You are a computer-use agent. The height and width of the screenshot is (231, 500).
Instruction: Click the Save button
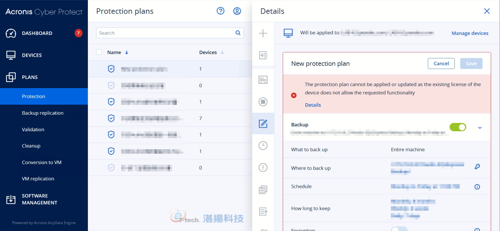tap(471, 63)
